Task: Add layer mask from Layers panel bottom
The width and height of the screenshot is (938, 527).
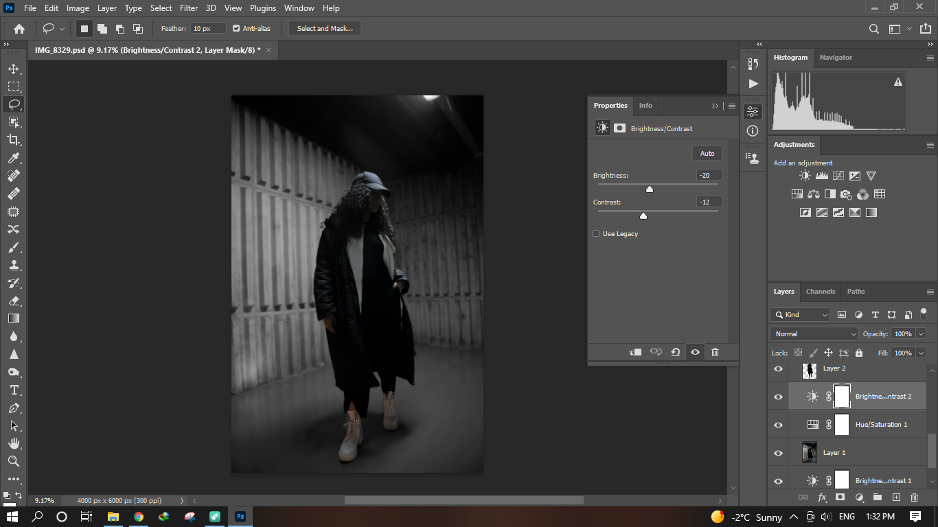Action: (x=840, y=497)
